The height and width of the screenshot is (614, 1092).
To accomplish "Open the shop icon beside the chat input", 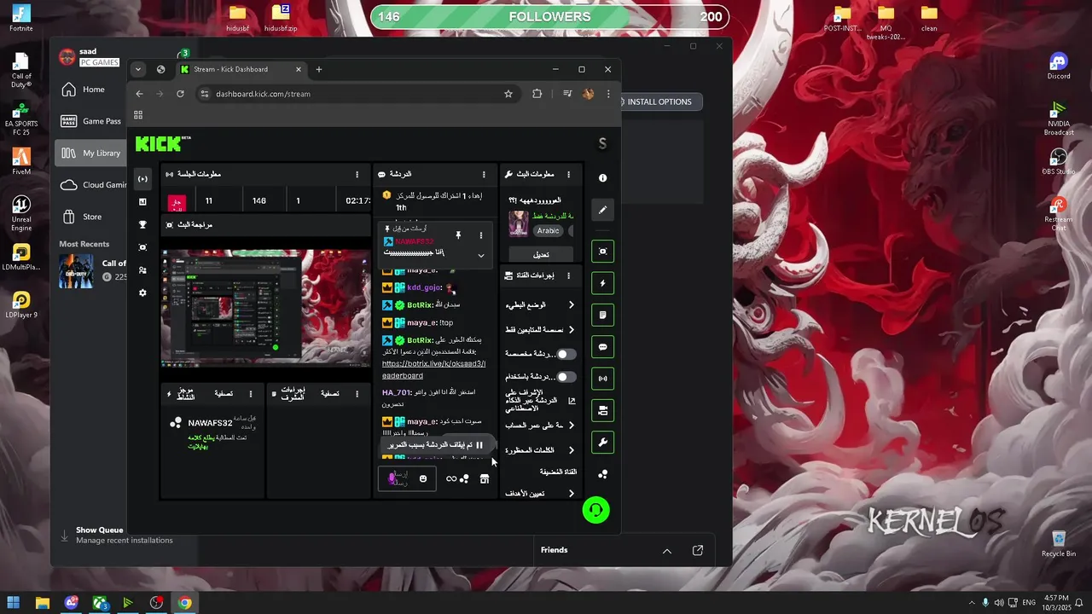I will point(485,479).
